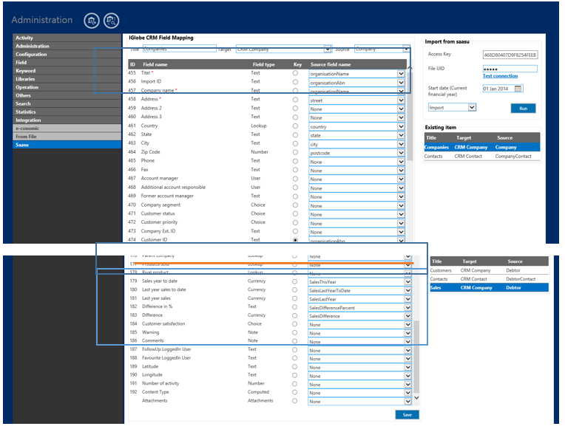Screen dimensions: 565x429
Task: Click the Field name column header
Action: pyautogui.click(x=155, y=64)
